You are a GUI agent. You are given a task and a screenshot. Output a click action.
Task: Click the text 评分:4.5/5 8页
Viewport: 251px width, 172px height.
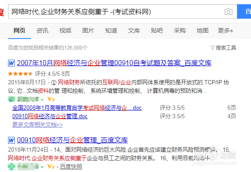coord(52,74)
